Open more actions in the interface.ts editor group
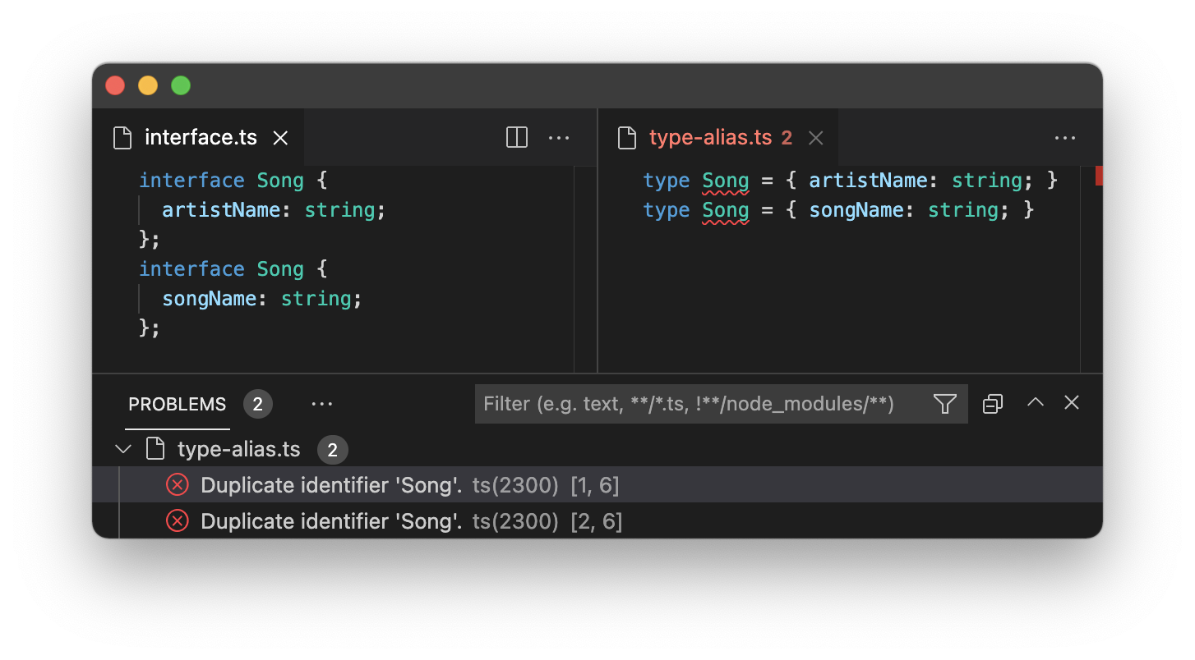 point(559,138)
